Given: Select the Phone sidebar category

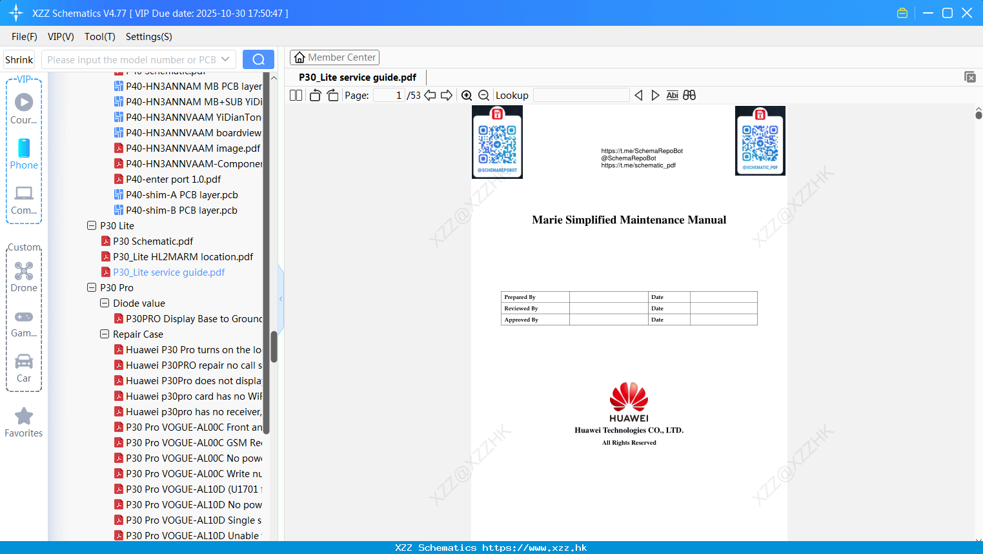Looking at the screenshot, I should coord(24,154).
